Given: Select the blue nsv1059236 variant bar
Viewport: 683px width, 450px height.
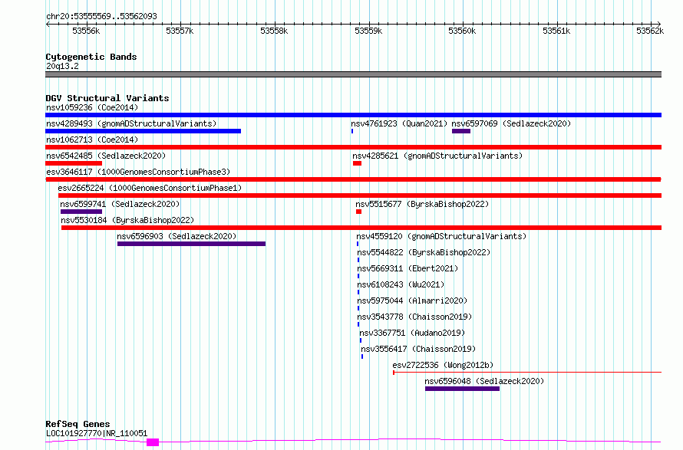Looking at the screenshot, I should click(x=353, y=115).
